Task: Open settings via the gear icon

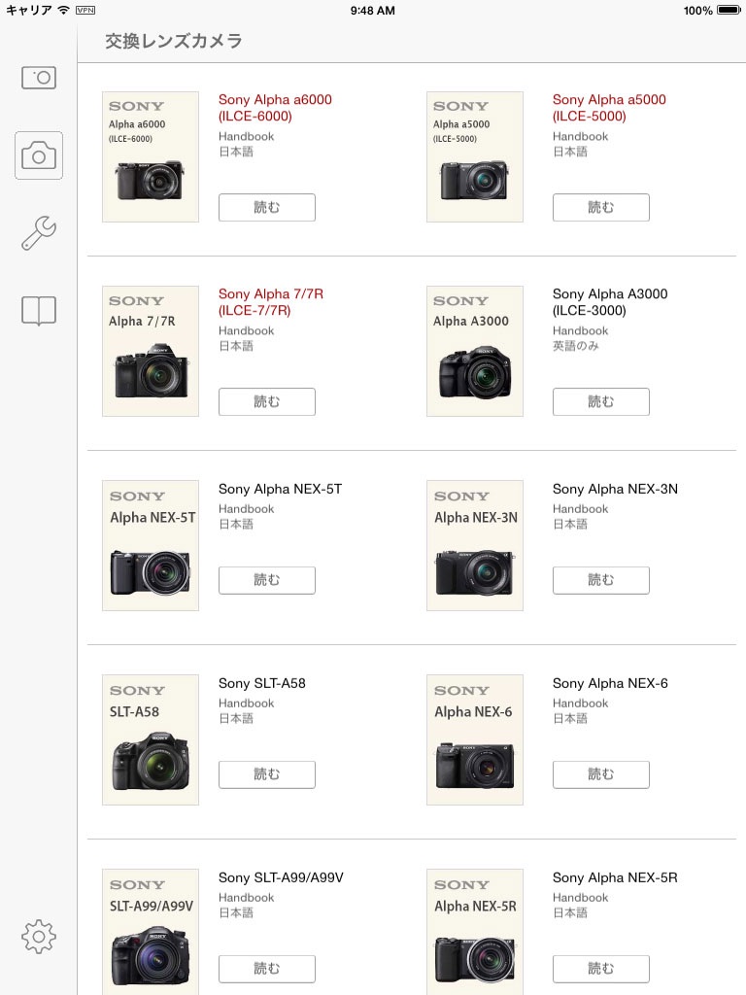Action: tap(39, 937)
